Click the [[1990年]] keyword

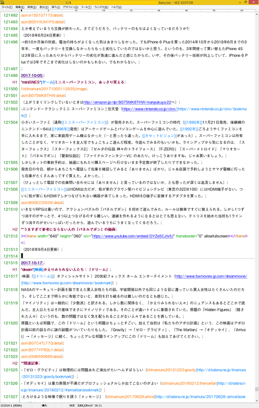[193, 122]
